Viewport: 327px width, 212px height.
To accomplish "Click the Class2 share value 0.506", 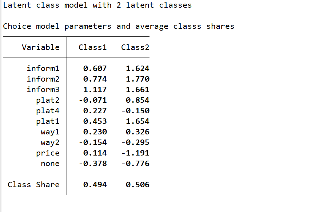I will pyautogui.click(x=137, y=185).
